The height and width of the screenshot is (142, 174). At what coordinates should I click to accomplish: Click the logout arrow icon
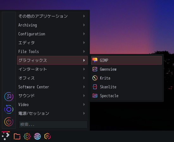point(9,97)
